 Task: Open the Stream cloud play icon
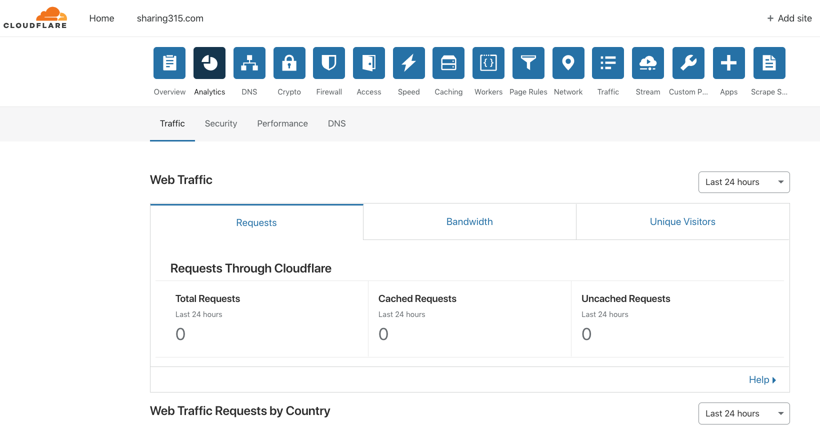[x=648, y=63]
